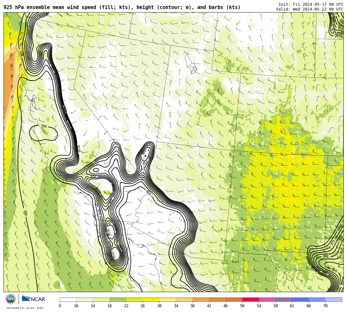347x312 pixels.
Task: Click the colorbar tick label 42
Action: click(209, 306)
